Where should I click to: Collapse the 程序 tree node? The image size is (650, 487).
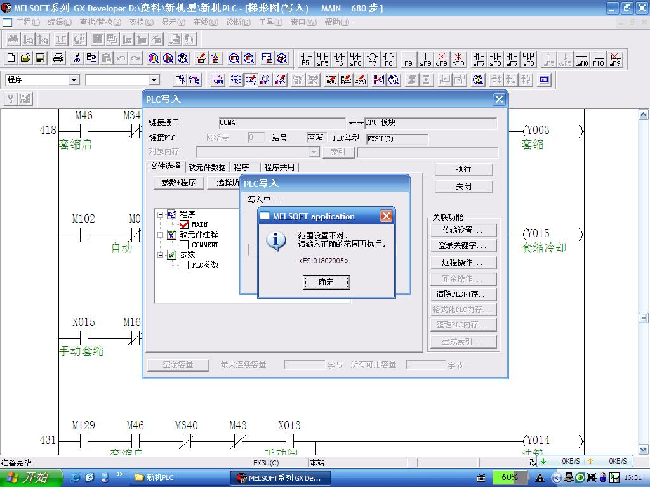coord(161,215)
